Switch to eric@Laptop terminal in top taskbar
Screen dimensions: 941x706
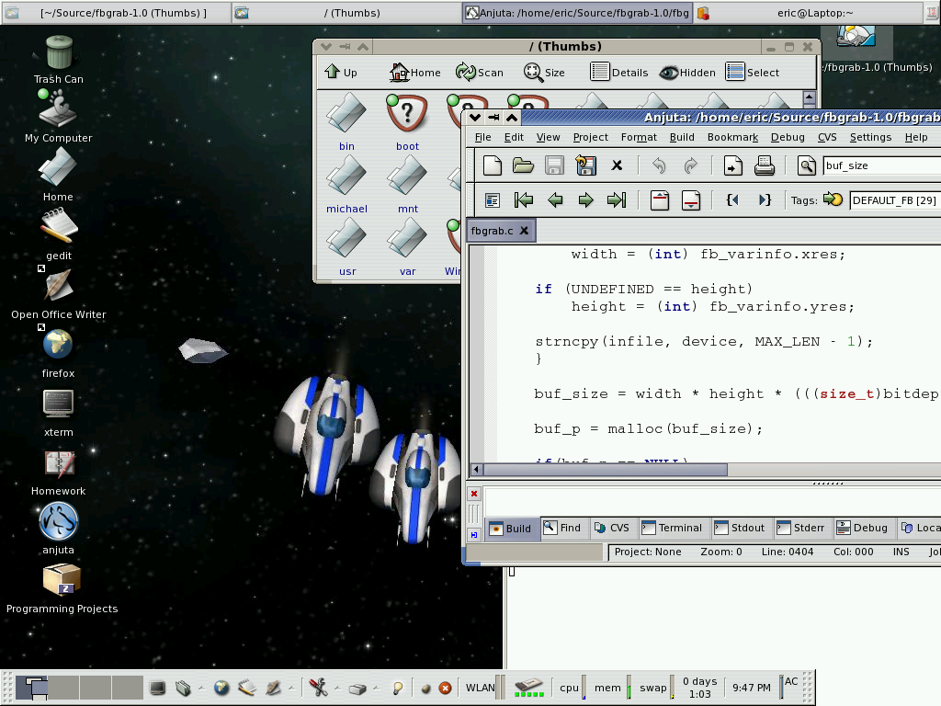[809, 13]
